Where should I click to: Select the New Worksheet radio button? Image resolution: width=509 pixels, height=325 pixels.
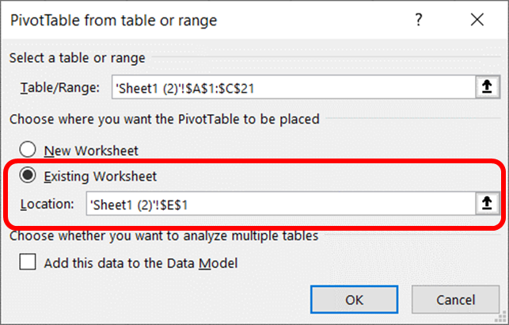coord(28,149)
